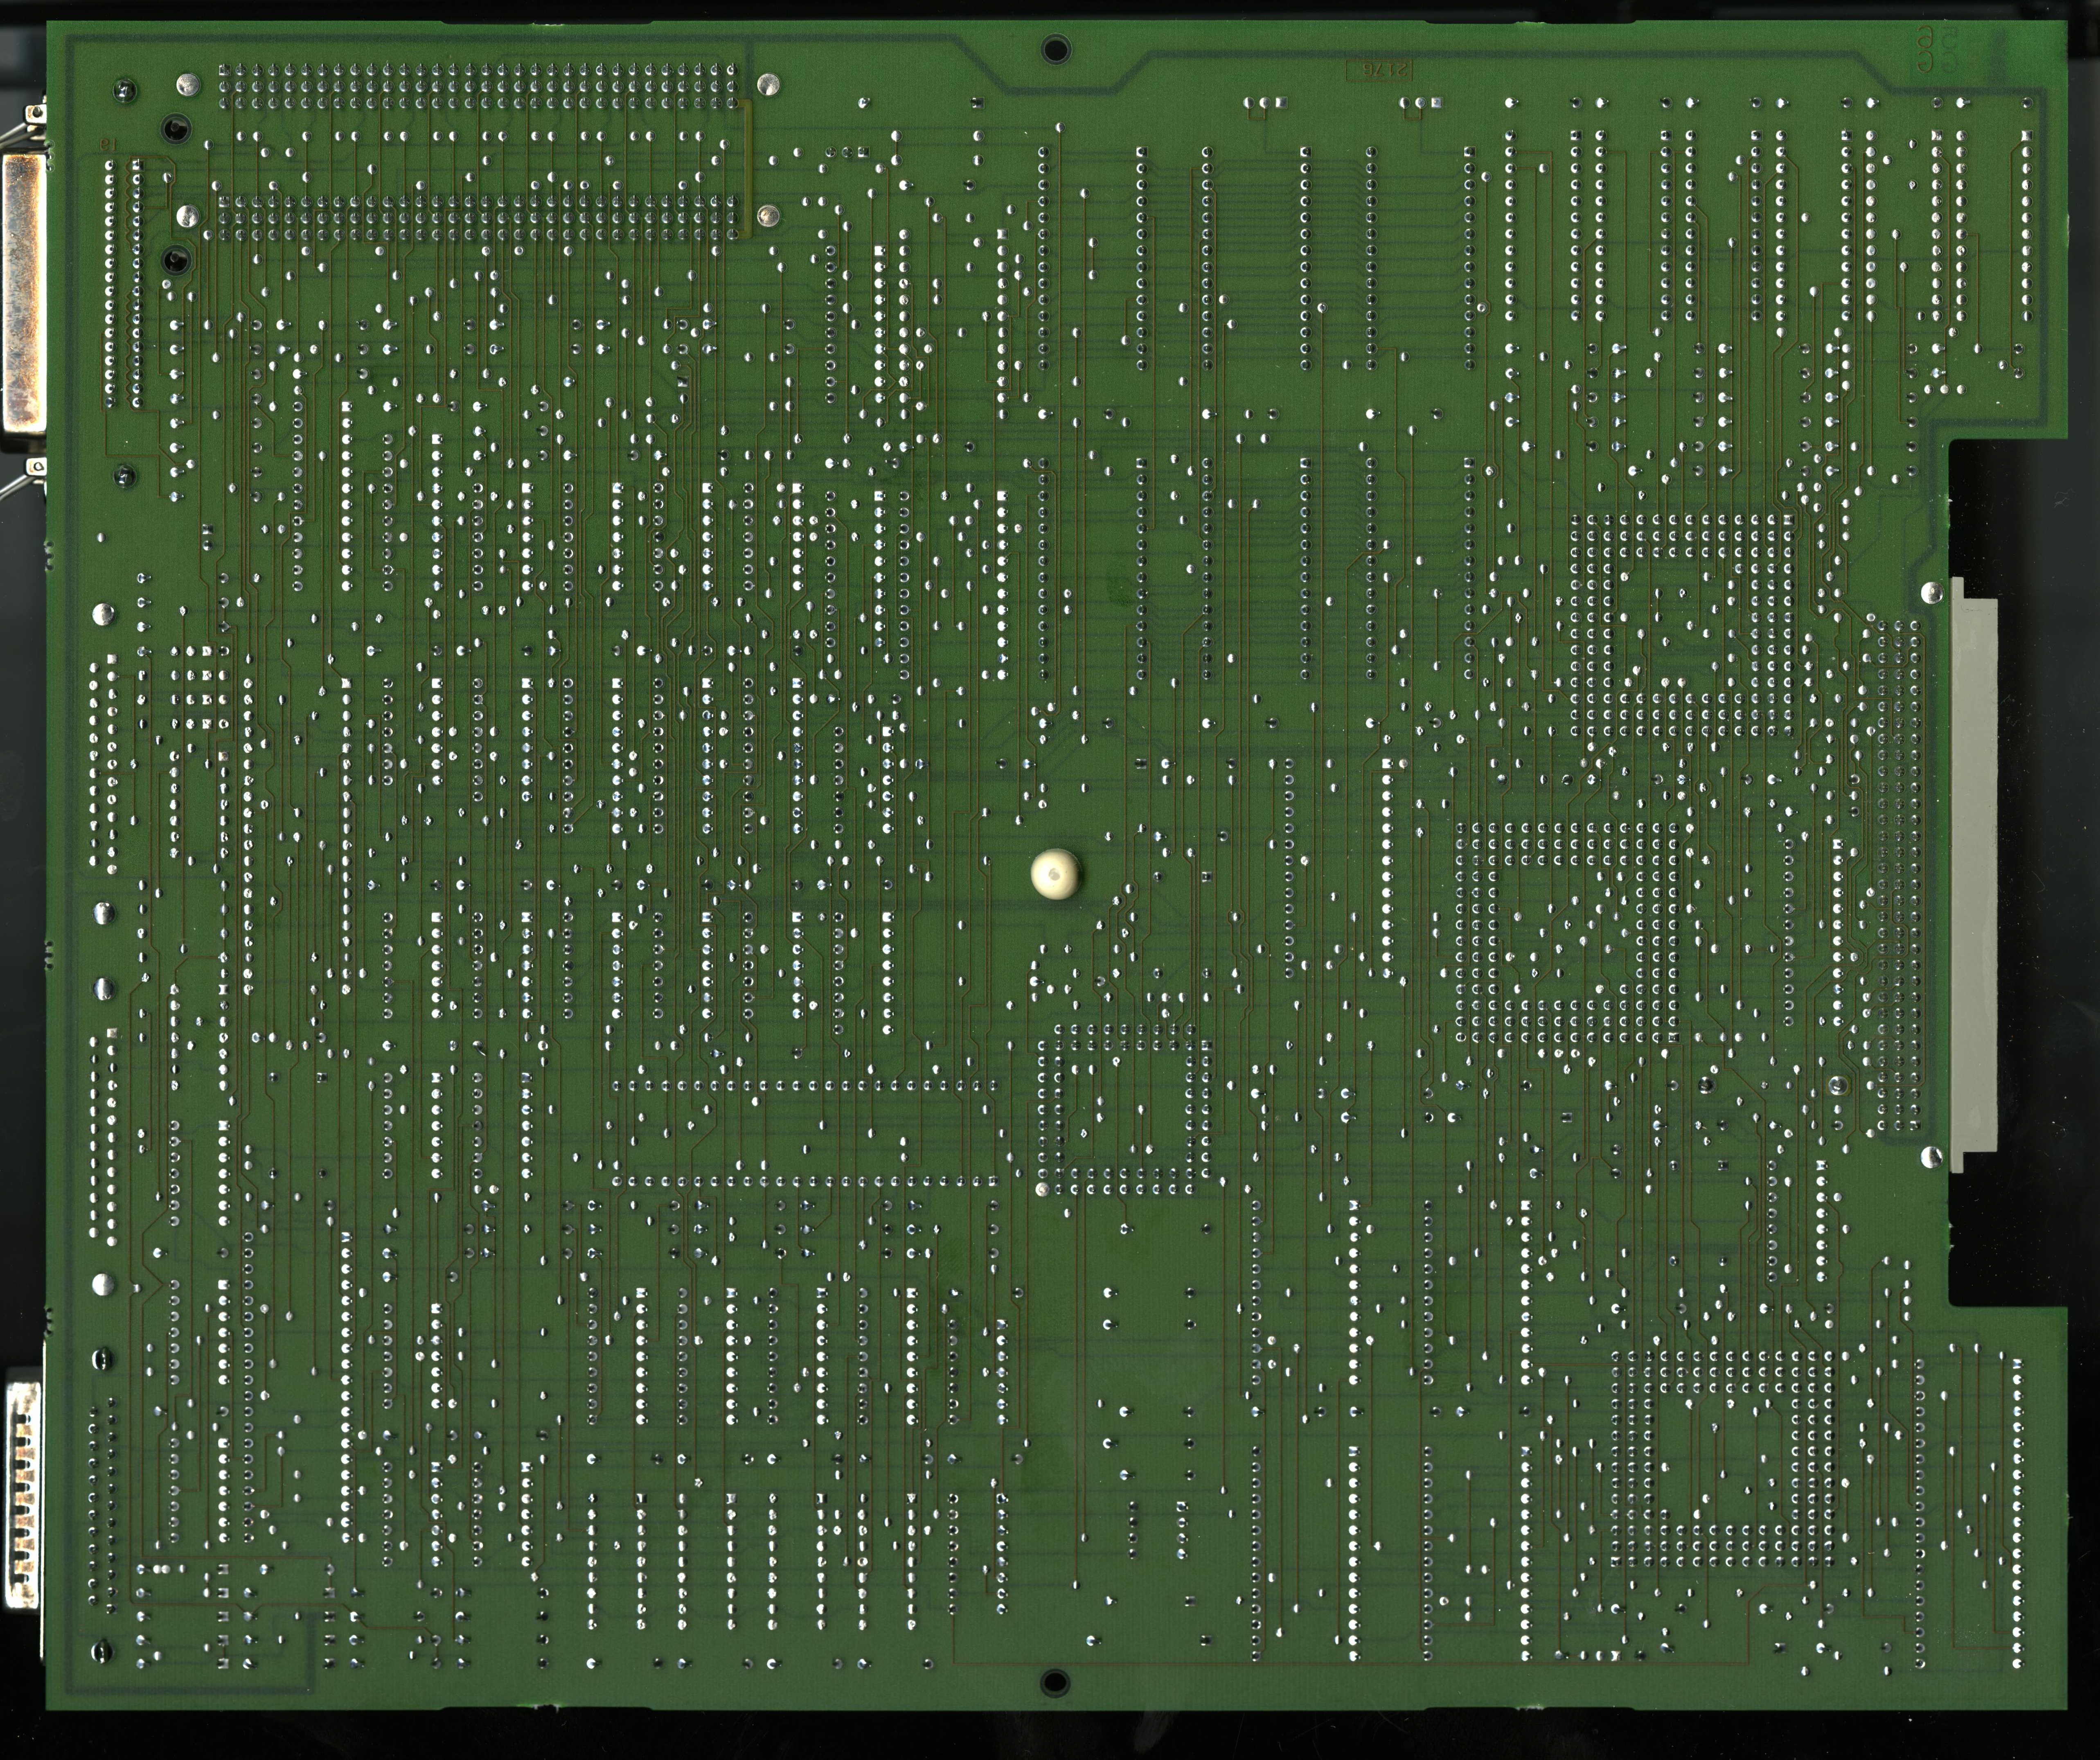Image resolution: width=2100 pixels, height=1760 pixels.
Task: Click the silver screw below the gray edge connector
Action: pos(1931,1157)
